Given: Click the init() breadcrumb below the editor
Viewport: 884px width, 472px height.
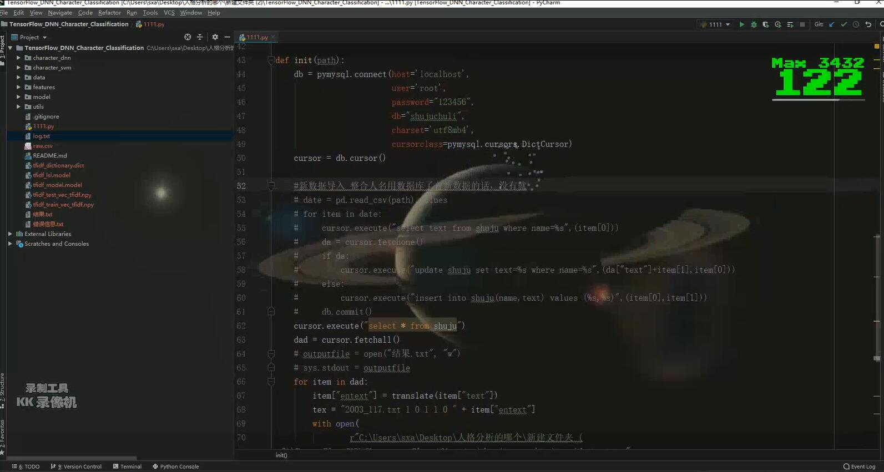Looking at the screenshot, I should point(281,455).
